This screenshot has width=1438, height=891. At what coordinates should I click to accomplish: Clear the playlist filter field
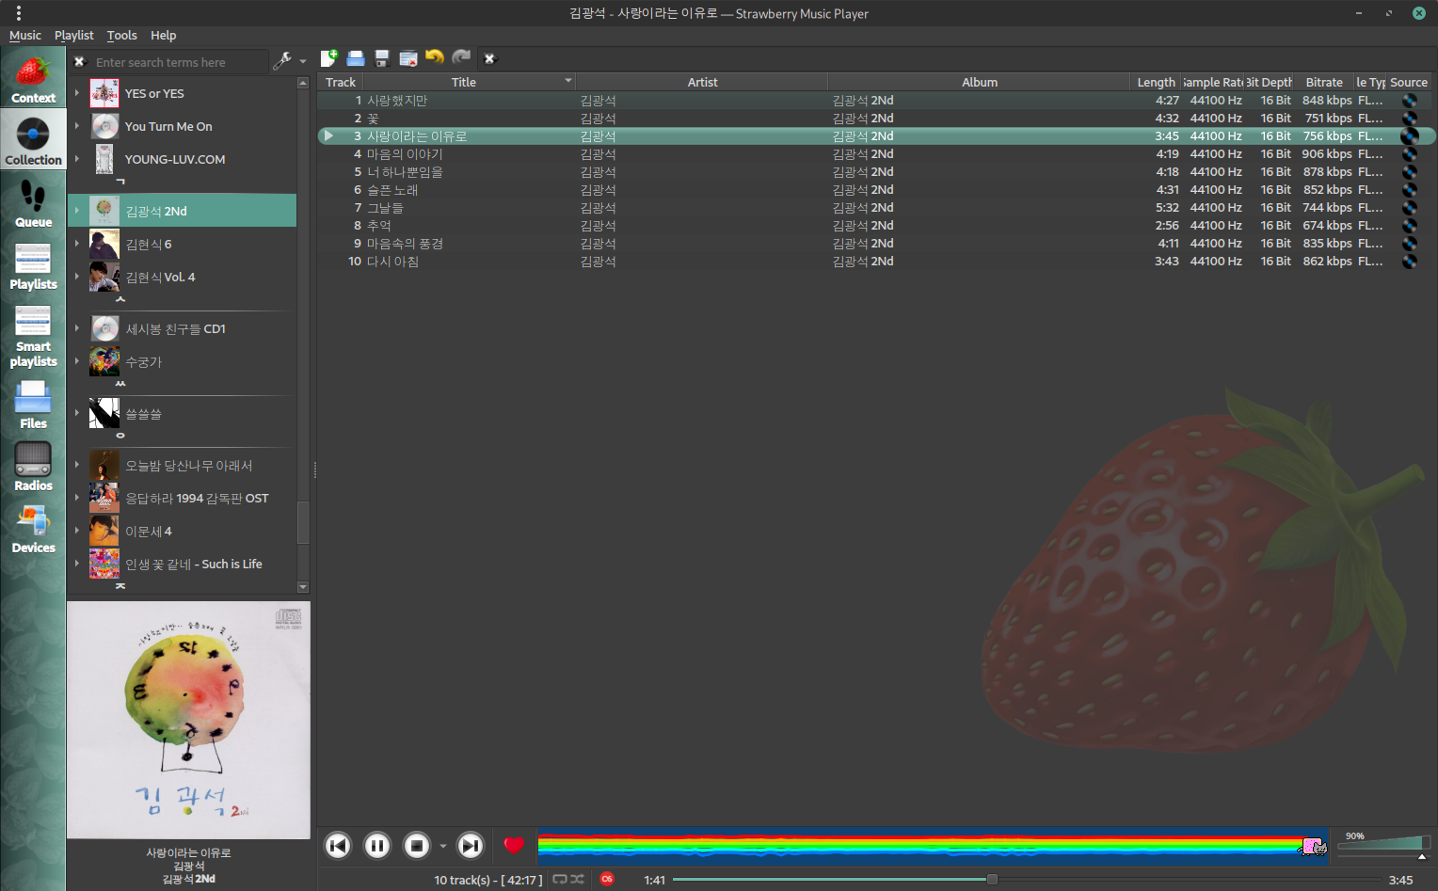pyautogui.click(x=489, y=58)
